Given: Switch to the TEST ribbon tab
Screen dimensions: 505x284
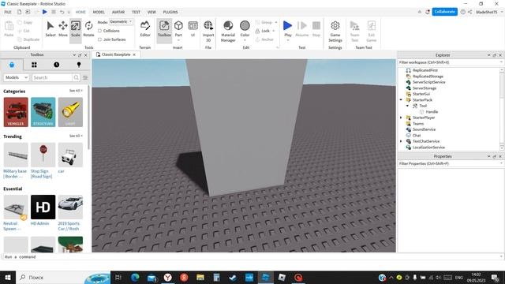Looking at the screenshot, I should coord(136,12).
